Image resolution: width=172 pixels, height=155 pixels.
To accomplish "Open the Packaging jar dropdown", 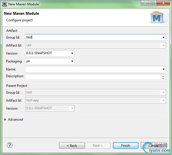I will pos(72,61).
